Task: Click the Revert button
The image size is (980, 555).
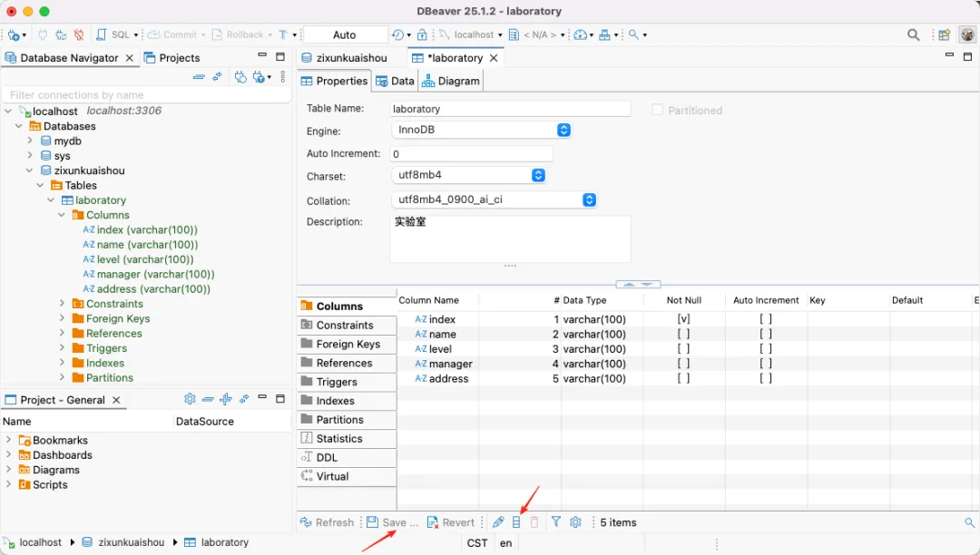Action: [x=451, y=522]
